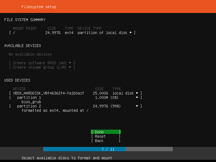Expand partition 1 bios_grub entry
This screenshot has width=216, height=162.
point(138,97)
